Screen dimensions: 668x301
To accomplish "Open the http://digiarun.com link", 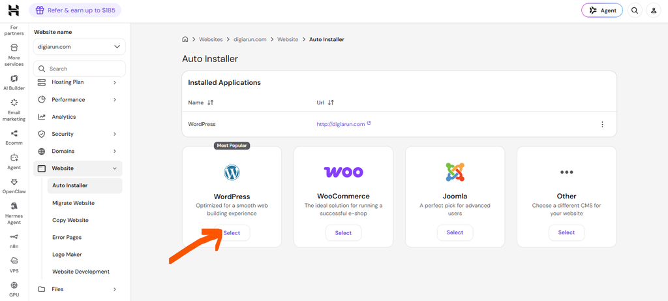I will [341, 125].
